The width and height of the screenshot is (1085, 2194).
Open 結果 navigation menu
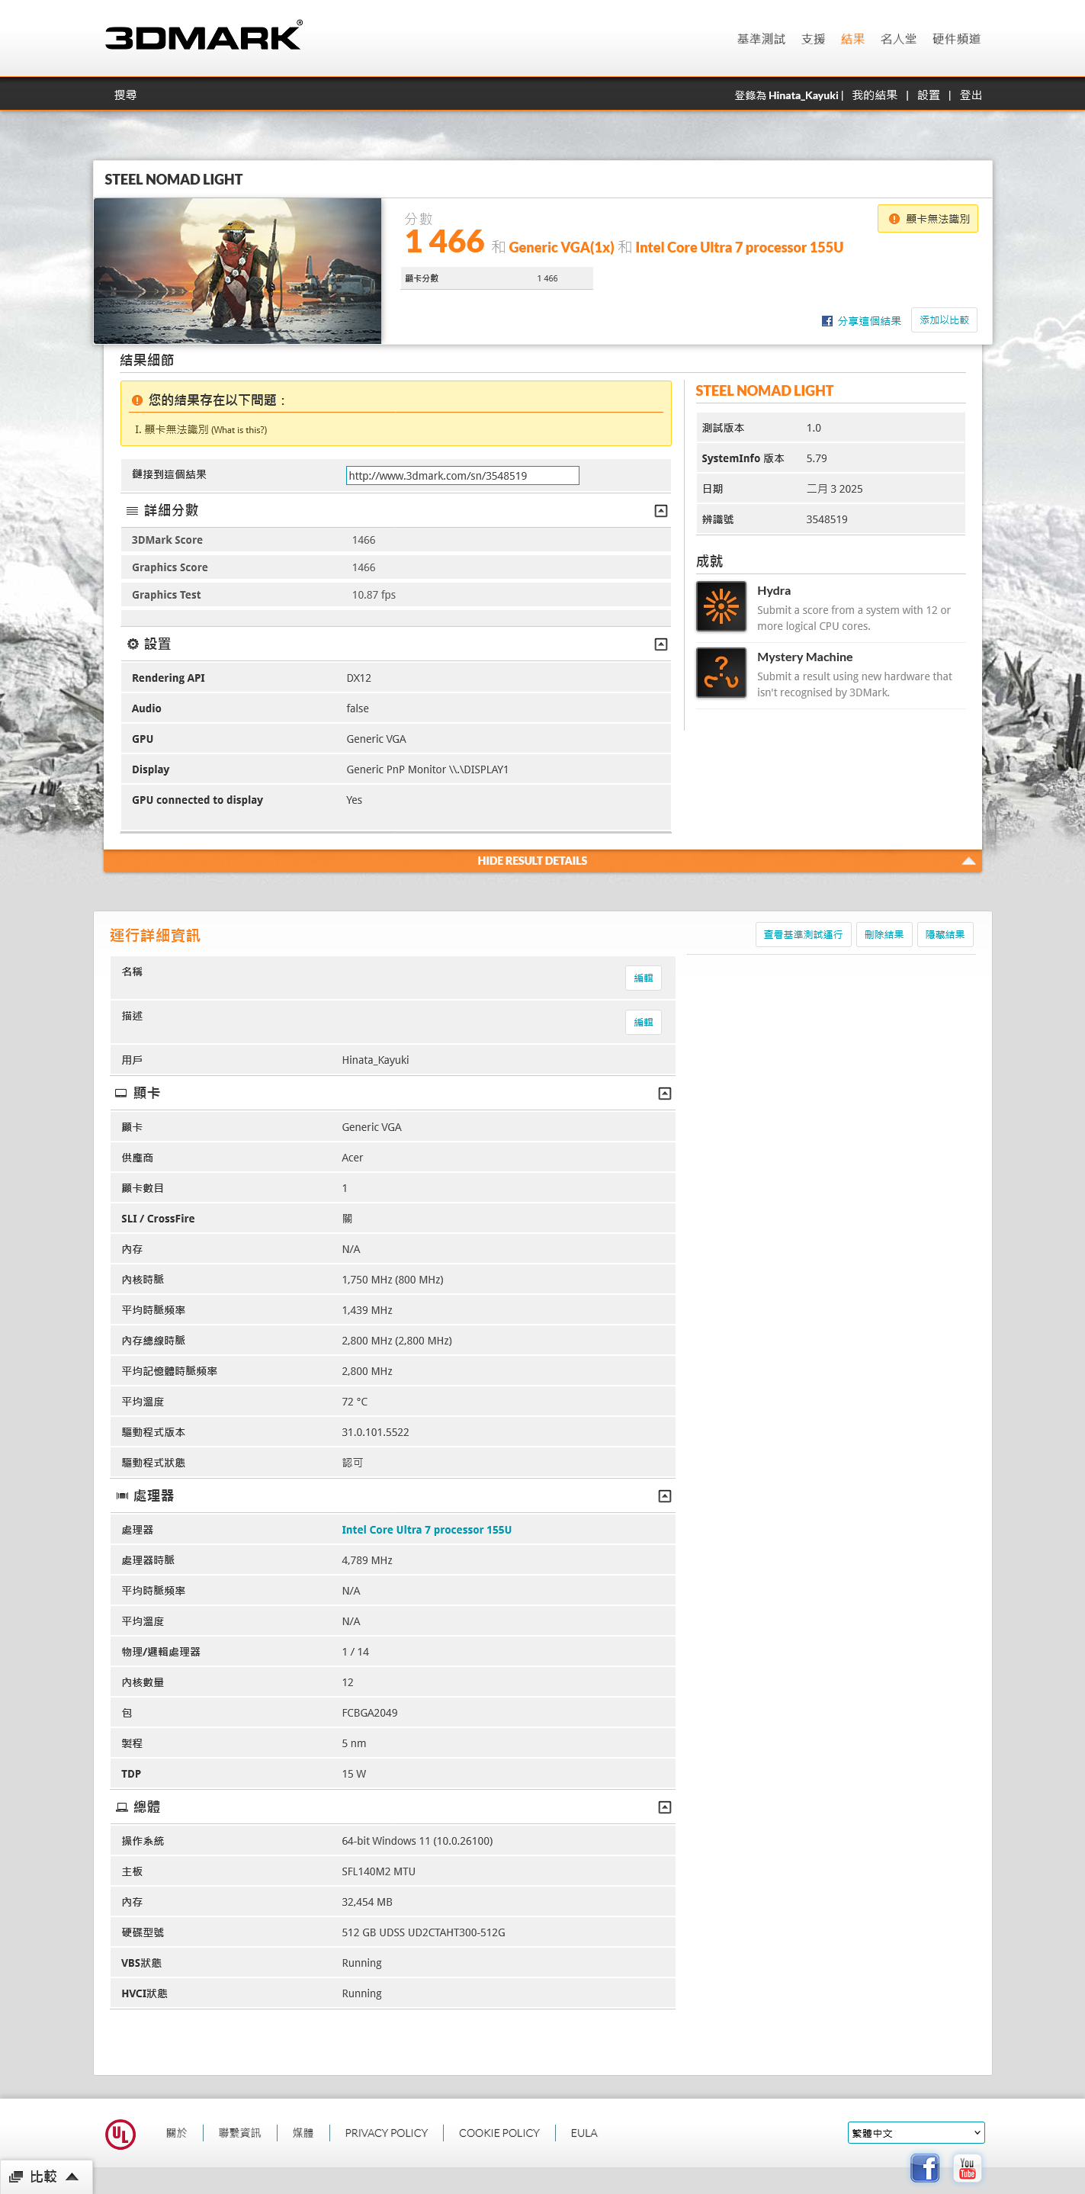(852, 39)
